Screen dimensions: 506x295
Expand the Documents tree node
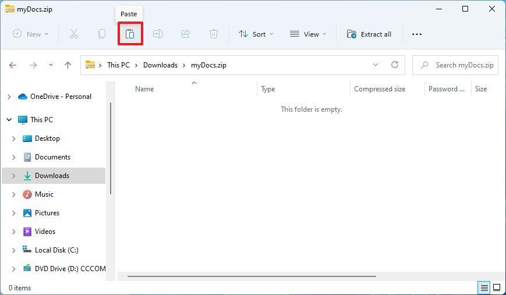[13, 157]
